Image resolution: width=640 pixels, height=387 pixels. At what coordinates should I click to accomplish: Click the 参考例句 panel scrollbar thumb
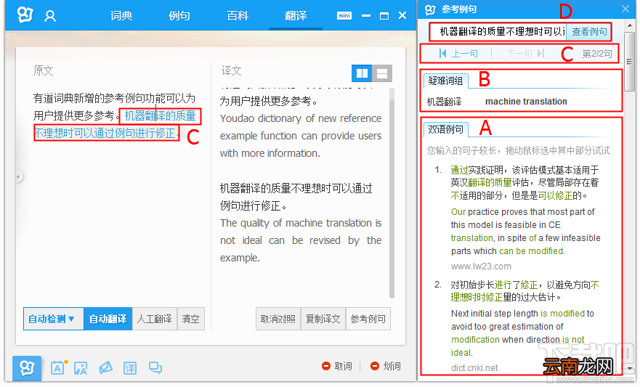click(x=630, y=62)
